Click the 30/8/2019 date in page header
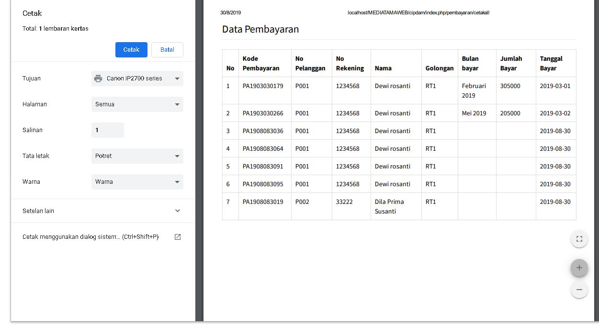The image size is (599, 325). [x=231, y=13]
